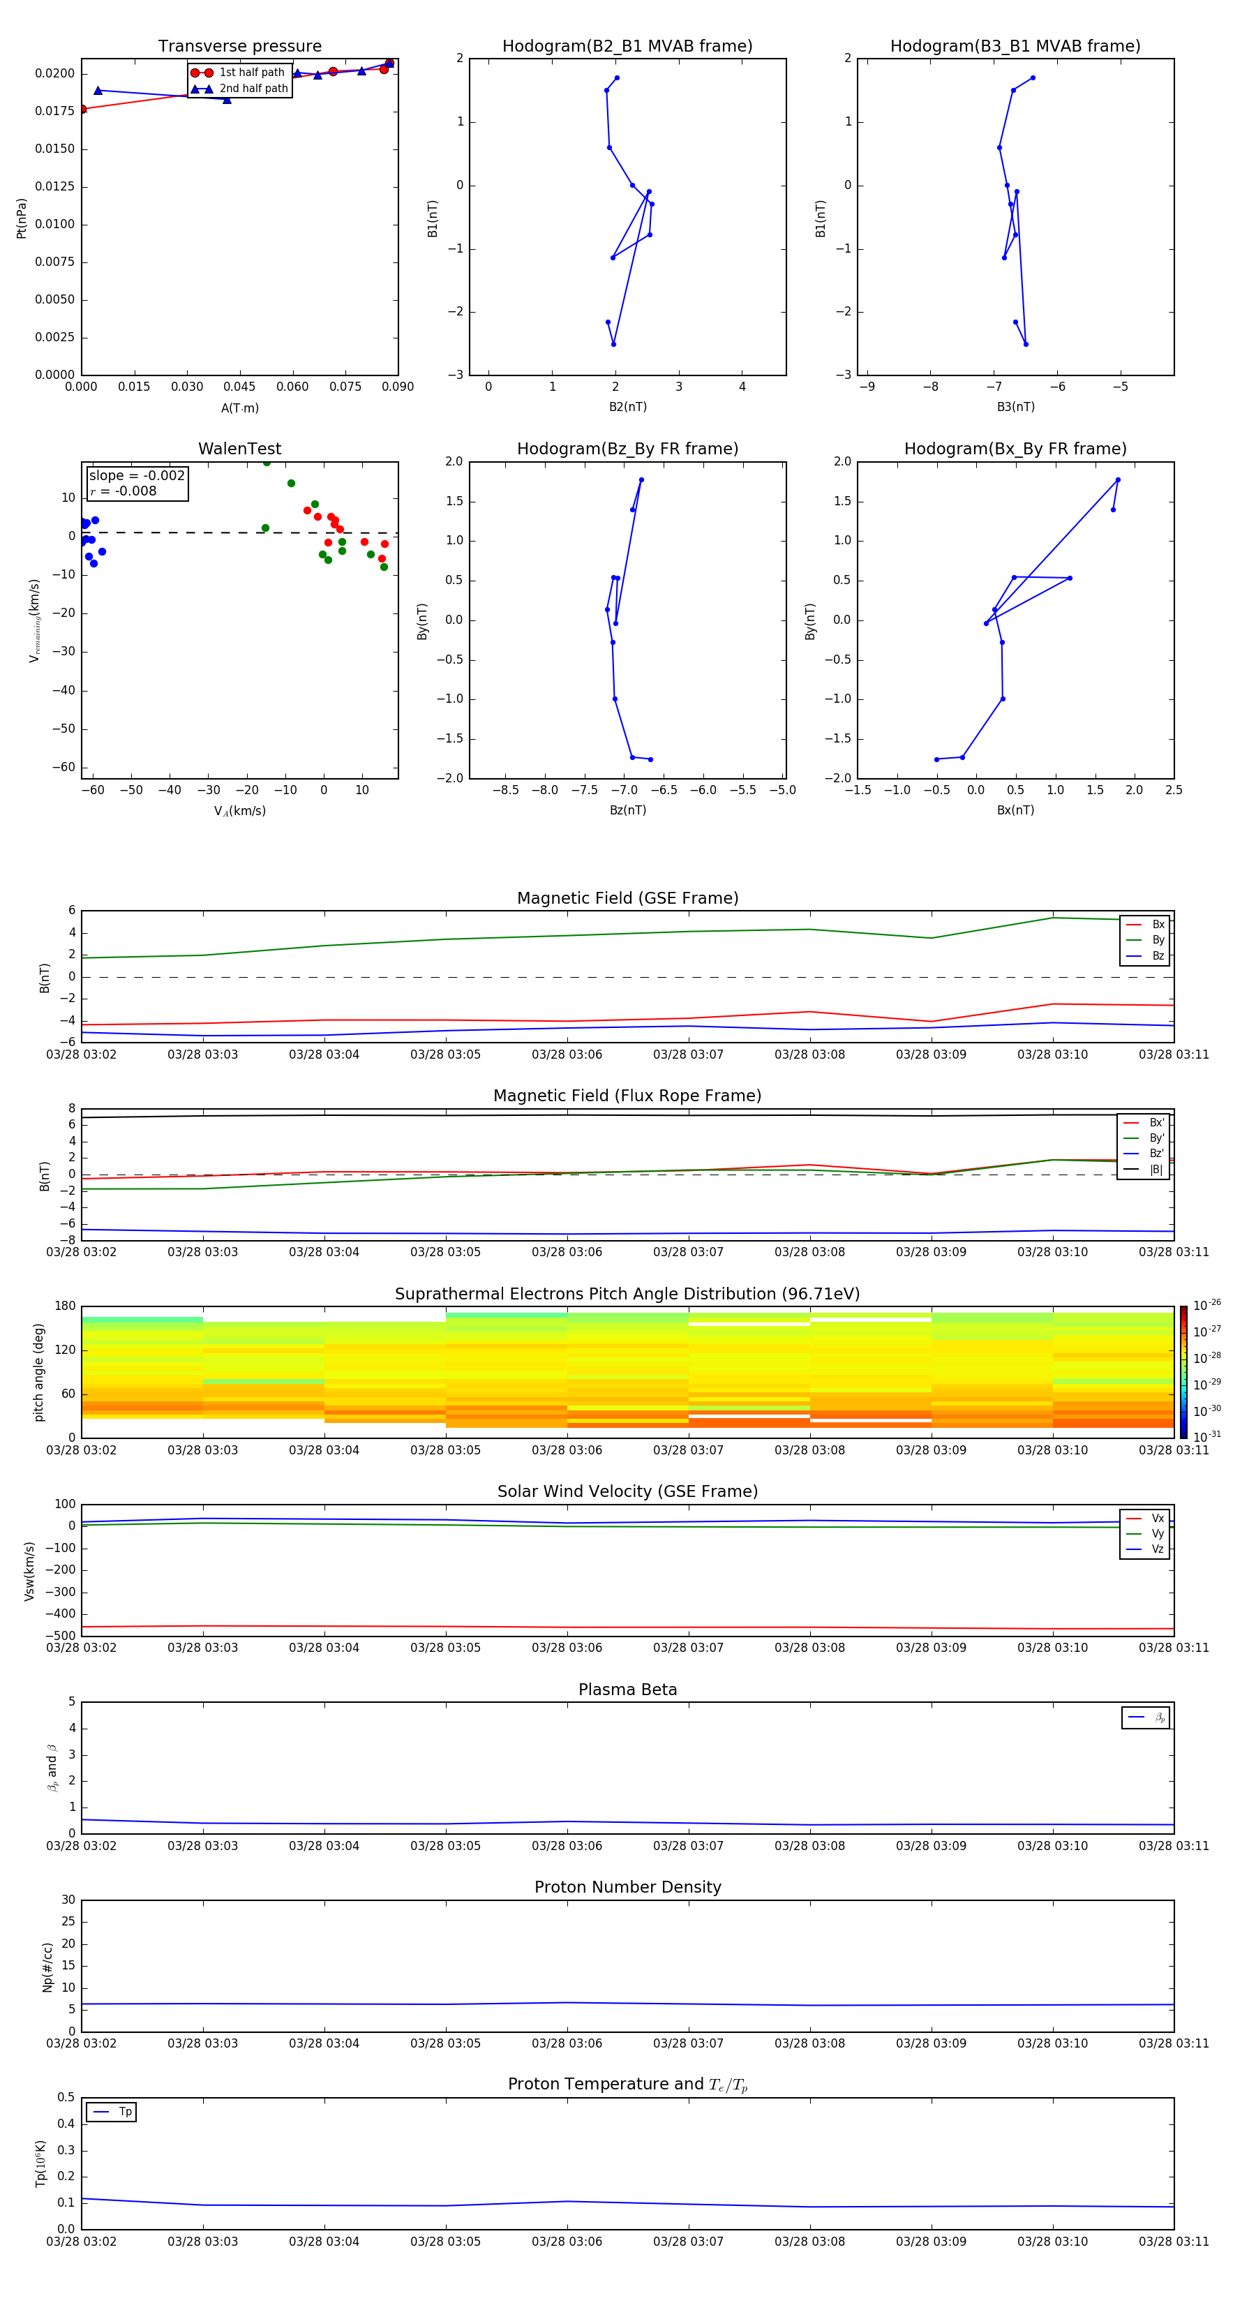Image resolution: width=1256 pixels, height=2303 pixels.
Task: Select 'Bx' legend entry in GSE plot
Action: (1145, 925)
